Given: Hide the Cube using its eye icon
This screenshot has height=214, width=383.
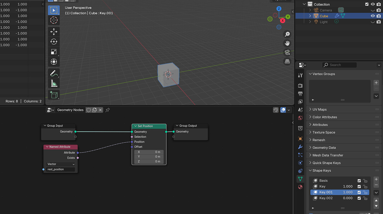Looking at the screenshot, I should (373, 16).
